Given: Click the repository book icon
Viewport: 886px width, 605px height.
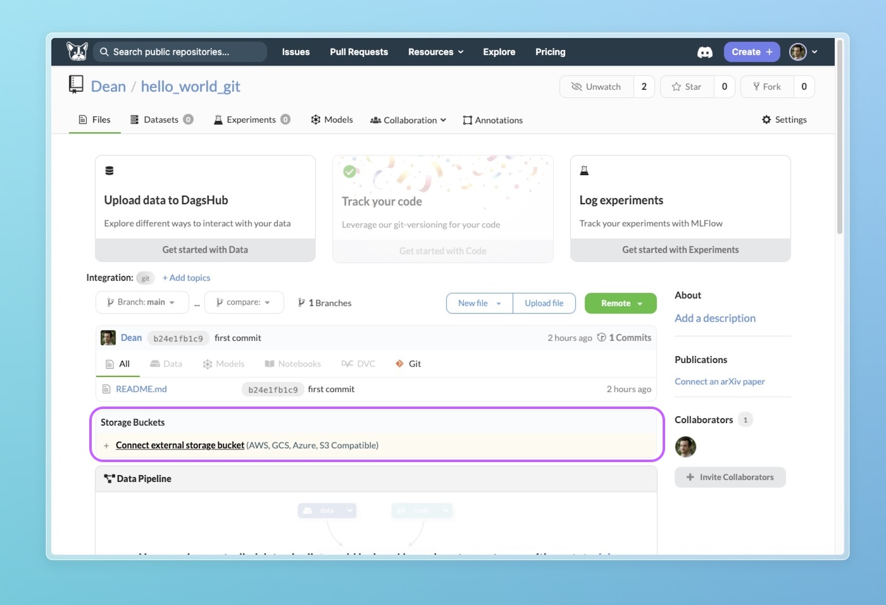Looking at the screenshot, I should pyautogui.click(x=76, y=85).
